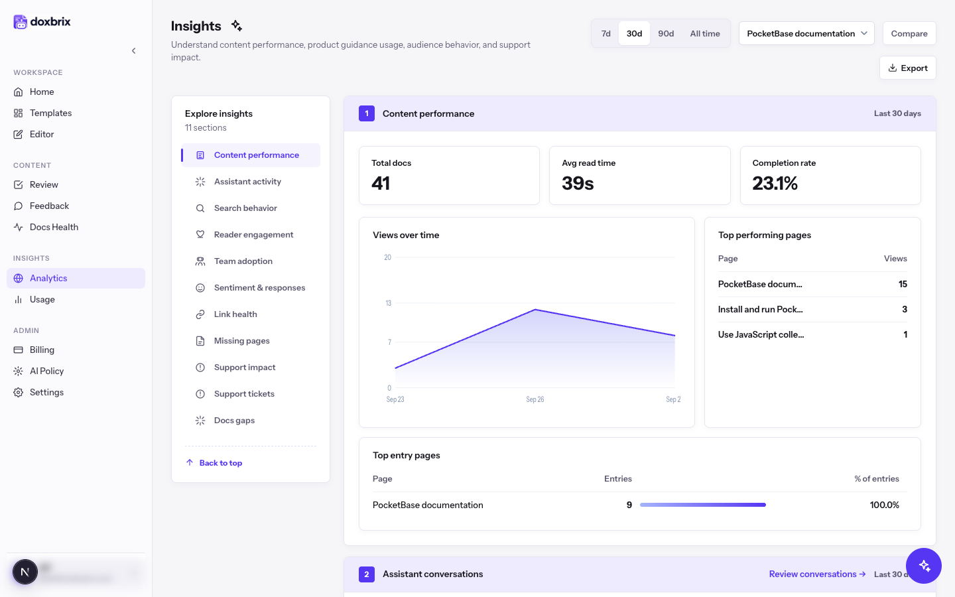The image size is (955, 597).
Task: Choose the All time range
Action: coord(705,33)
